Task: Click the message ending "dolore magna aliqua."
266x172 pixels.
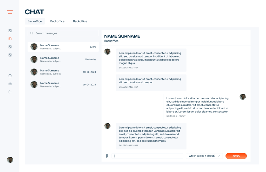Action: (x=151, y=60)
